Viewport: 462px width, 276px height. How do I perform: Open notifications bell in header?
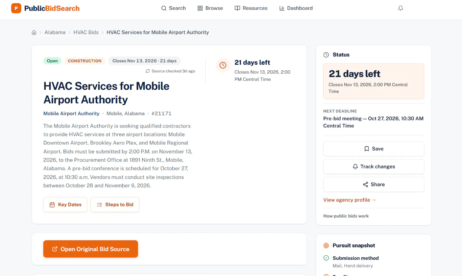point(401,8)
